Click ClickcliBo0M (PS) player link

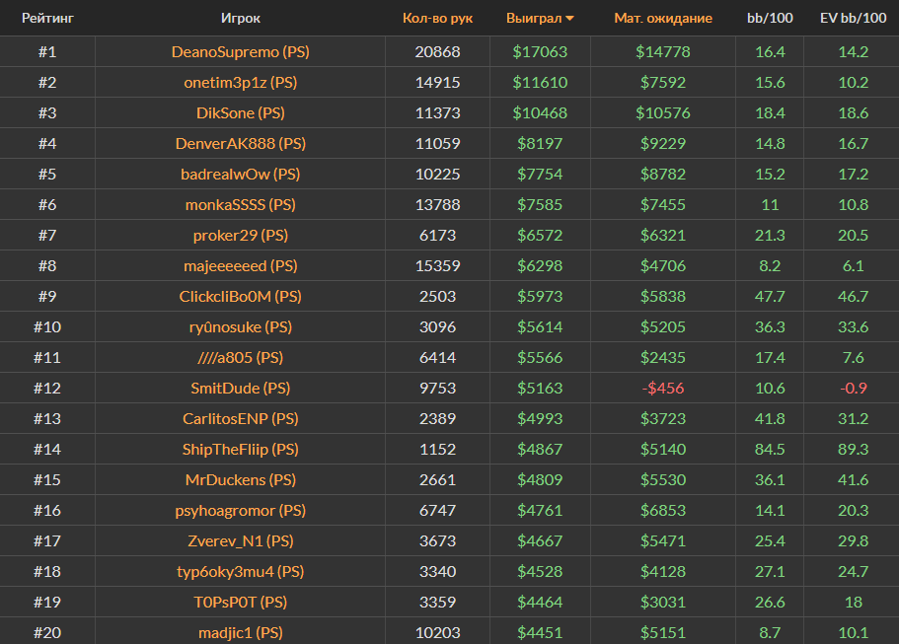pos(241,296)
